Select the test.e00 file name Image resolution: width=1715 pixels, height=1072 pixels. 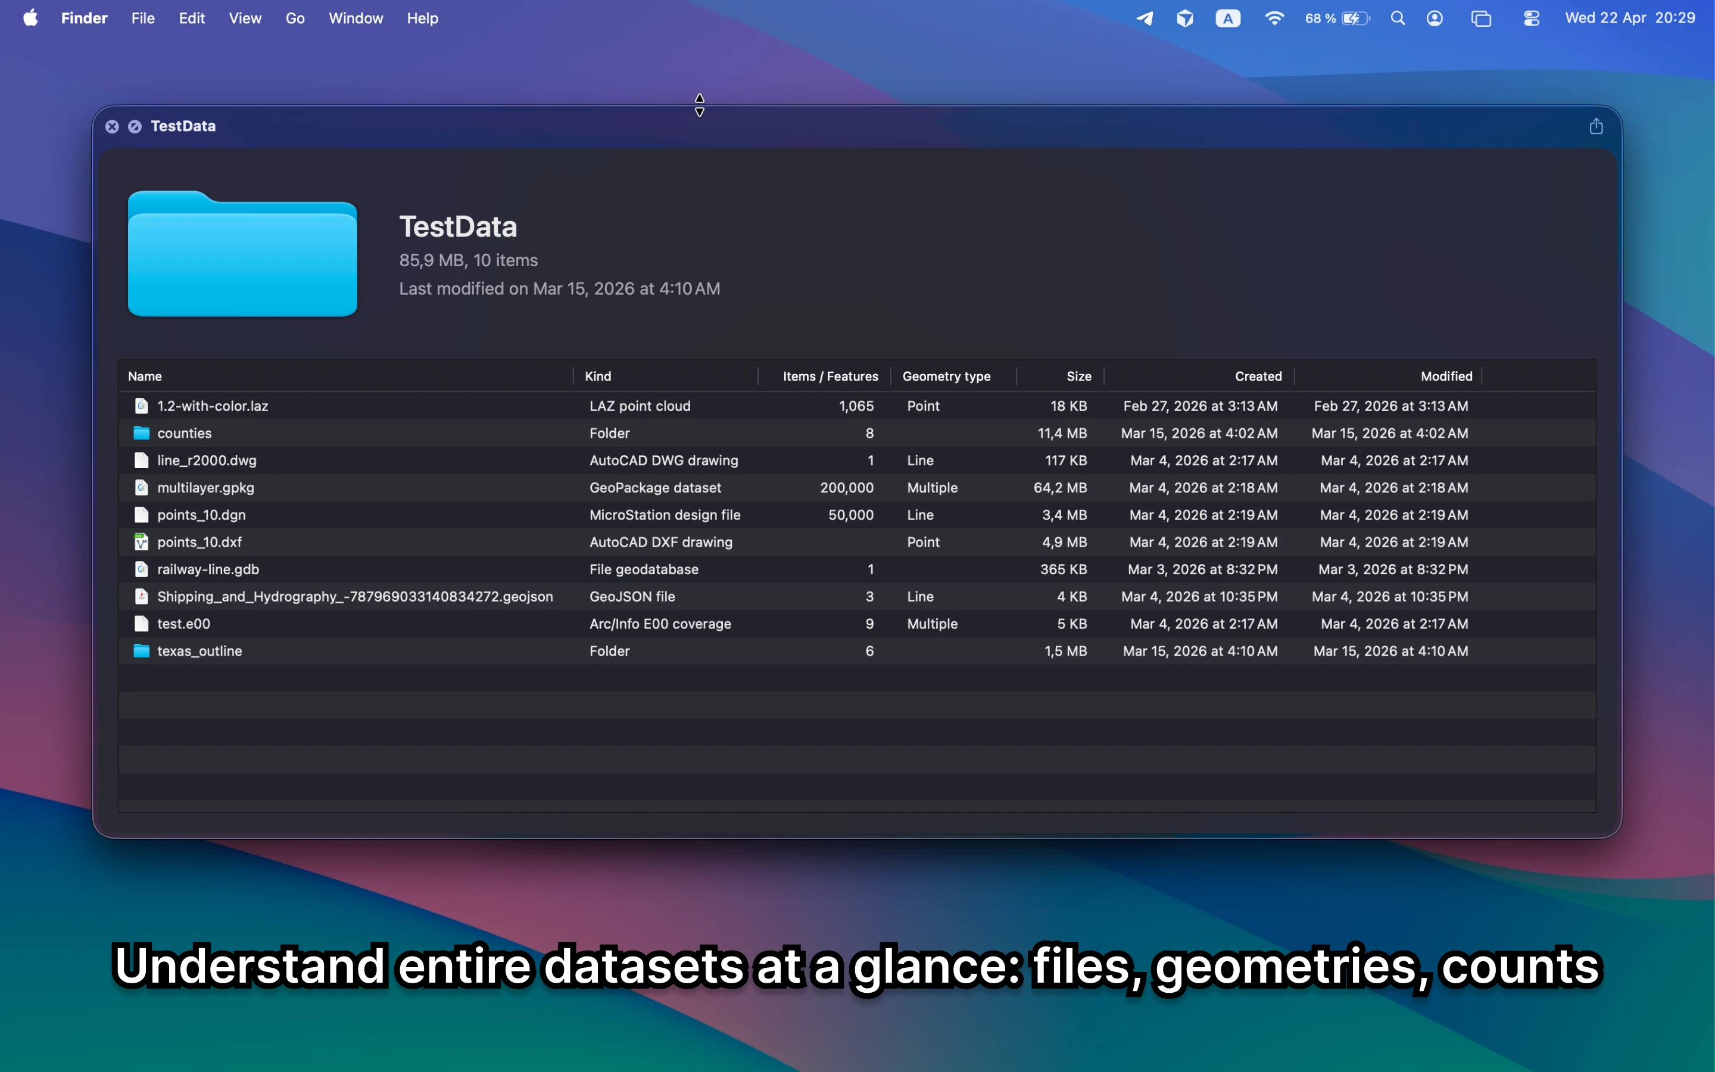(183, 623)
